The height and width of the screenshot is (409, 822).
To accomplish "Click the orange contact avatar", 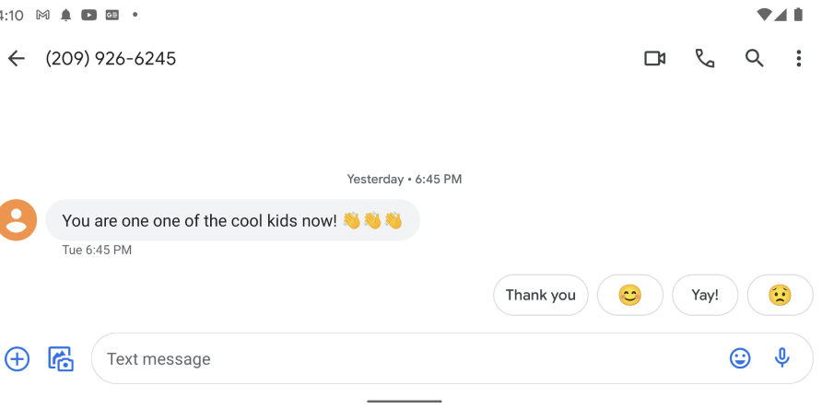I will click(x=16, y=220).
